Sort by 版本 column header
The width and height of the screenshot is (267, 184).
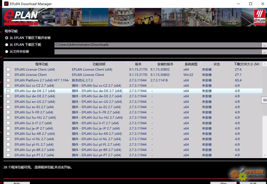pyautogui.click(x=138, y=64)
